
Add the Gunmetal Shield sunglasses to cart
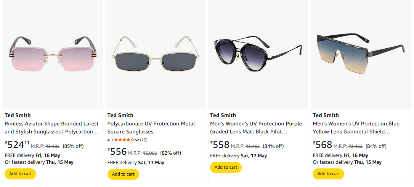[x=328, y=174]
